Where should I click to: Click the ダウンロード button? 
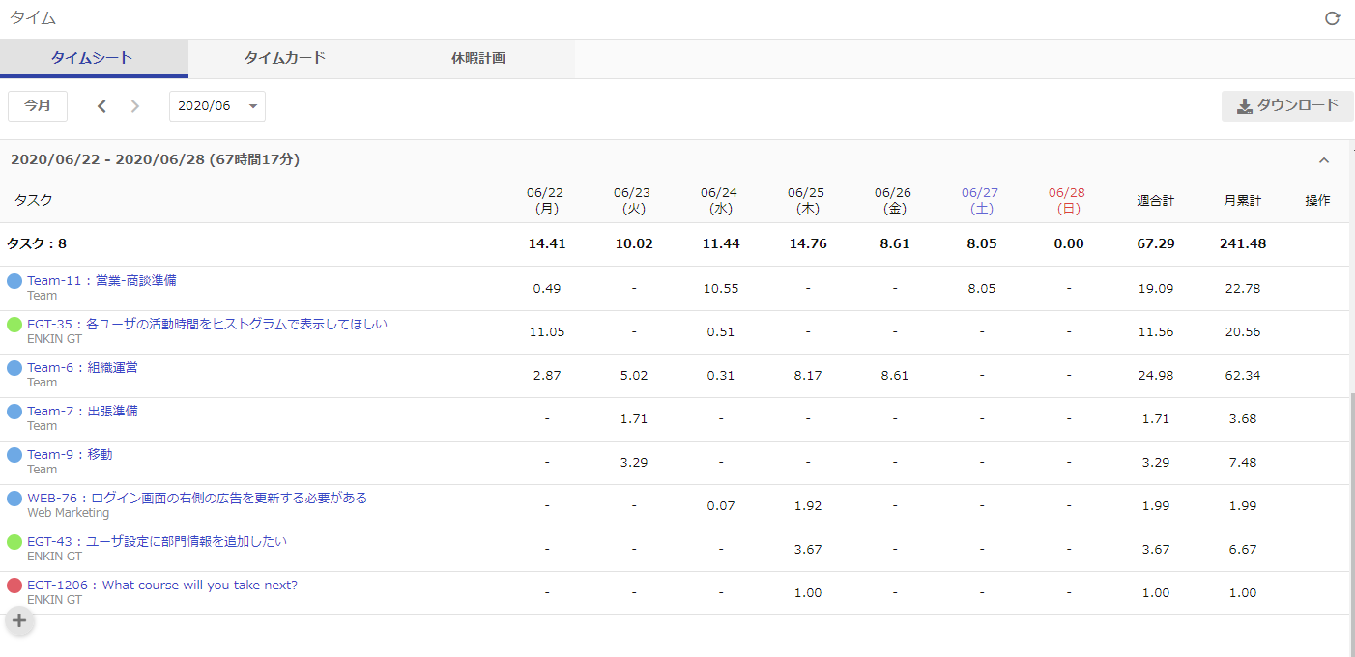pos(1287,106)
